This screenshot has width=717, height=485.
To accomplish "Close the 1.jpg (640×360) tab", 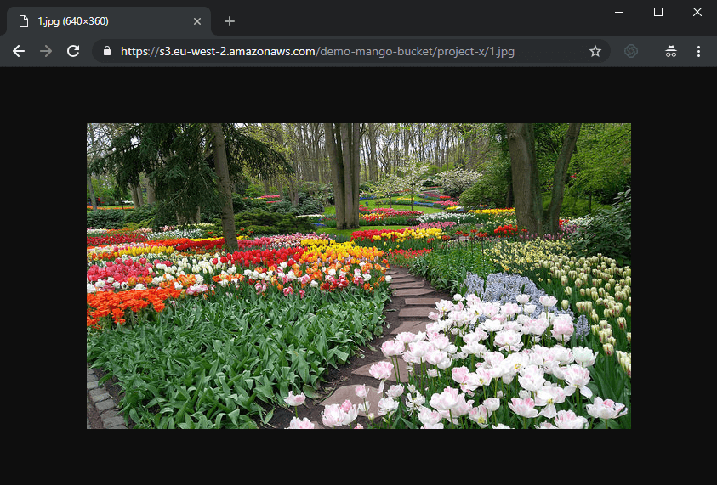I will click(197, 21).
